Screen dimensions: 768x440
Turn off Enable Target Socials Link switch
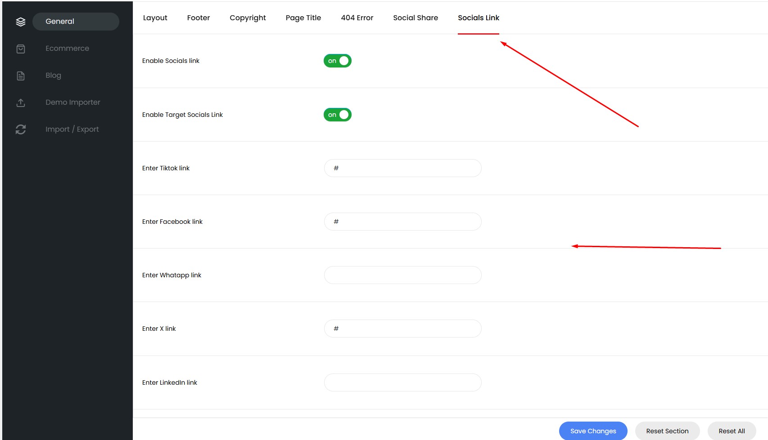[337, 115]
